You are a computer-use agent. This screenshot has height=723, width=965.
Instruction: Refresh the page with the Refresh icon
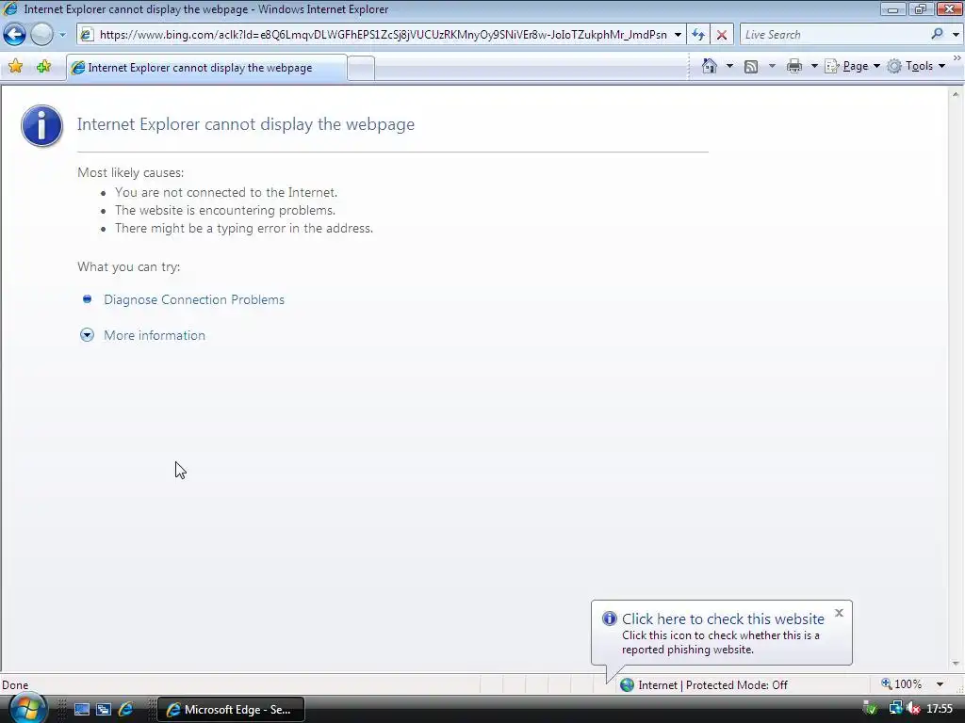(698, 35)
